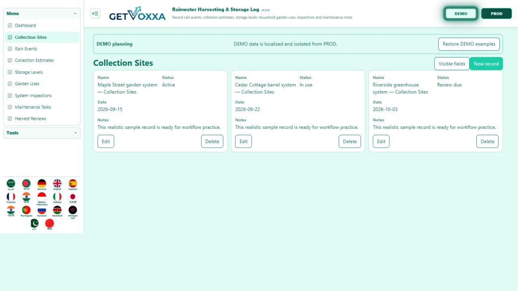Image resolution: width=518 pixels, height=291 pixels.
Task: Create a New record
Action: pos(486,64)
